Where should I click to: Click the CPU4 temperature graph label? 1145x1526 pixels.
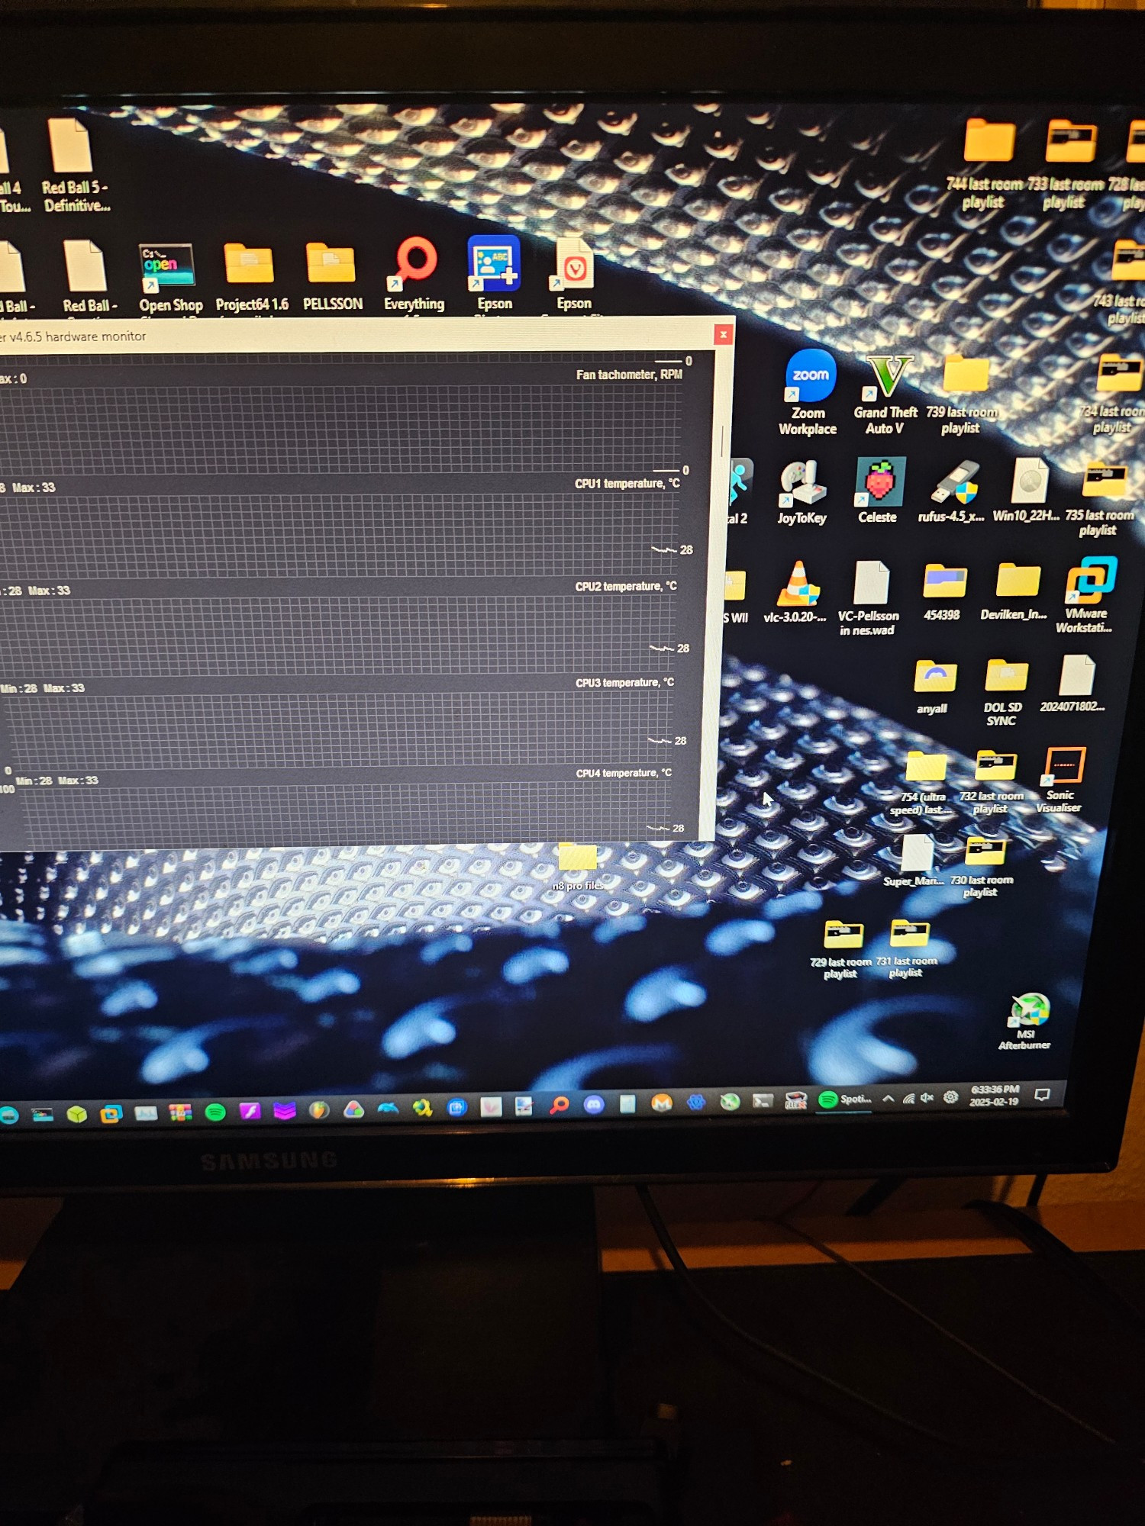624,773
